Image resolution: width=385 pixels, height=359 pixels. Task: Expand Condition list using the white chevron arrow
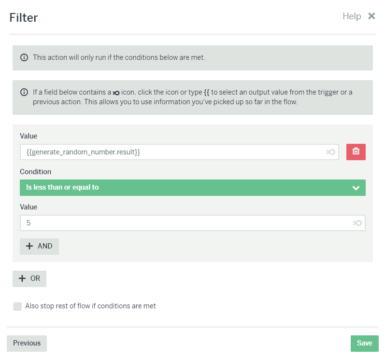[356, 188]
